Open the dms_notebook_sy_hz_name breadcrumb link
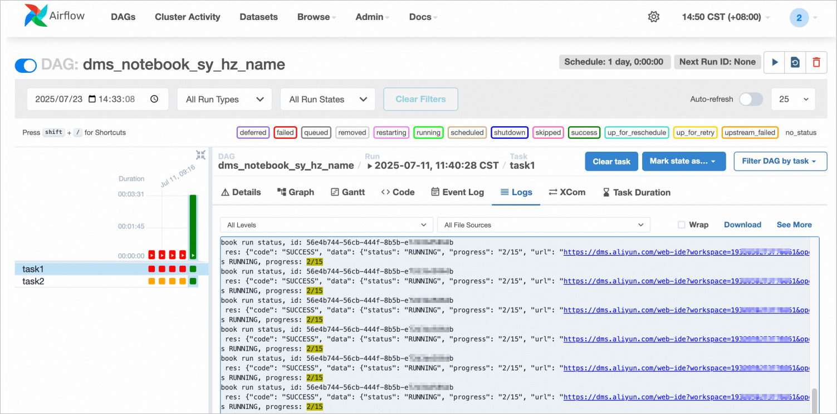Image resolution: width=837 pixels, height=414 pixels. point(286,166)
